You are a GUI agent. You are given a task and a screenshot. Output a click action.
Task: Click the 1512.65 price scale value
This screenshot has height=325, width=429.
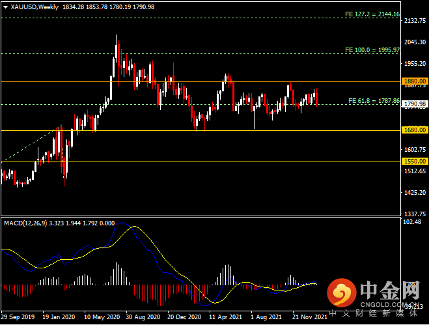415,171
